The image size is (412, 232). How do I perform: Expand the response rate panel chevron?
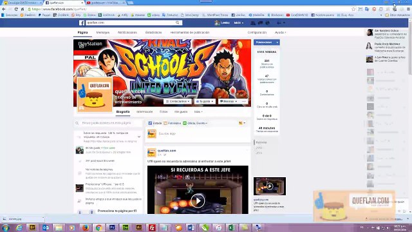139,137
